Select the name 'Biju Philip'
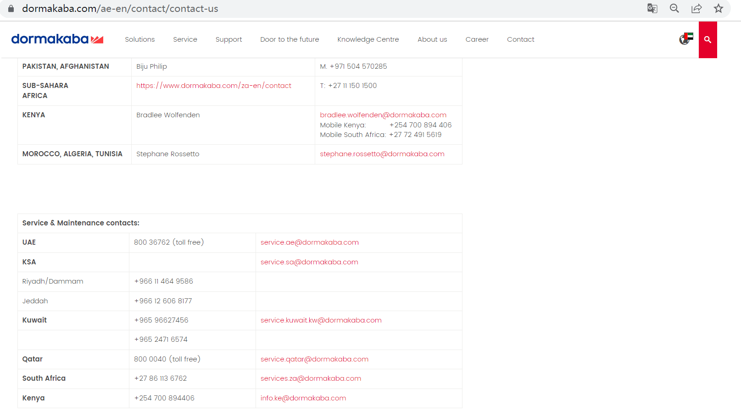 click(x=151, y=66)
